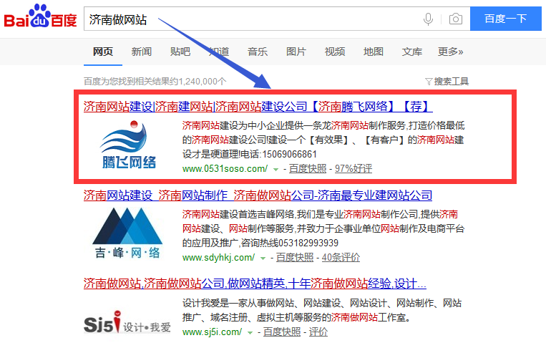View the 97%好评 rating link

coord(354,168)
